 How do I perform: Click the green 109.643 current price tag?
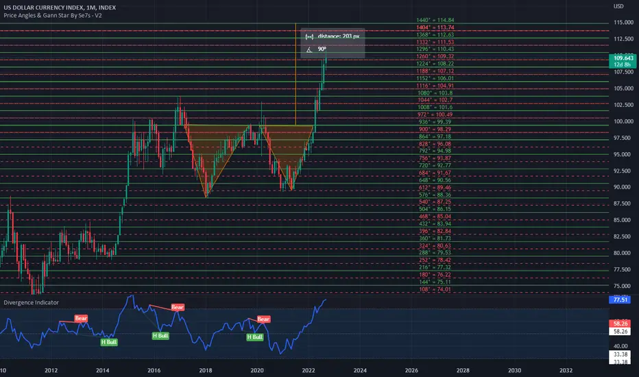tap(623, 58)
